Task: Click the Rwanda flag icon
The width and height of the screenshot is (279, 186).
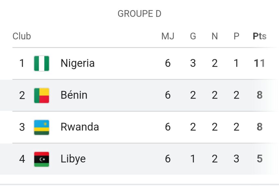Action: [41, 127]
